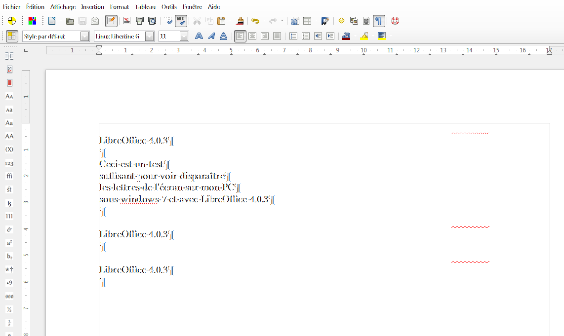
Task: Click the Print document icon
Action: (140, 21)
